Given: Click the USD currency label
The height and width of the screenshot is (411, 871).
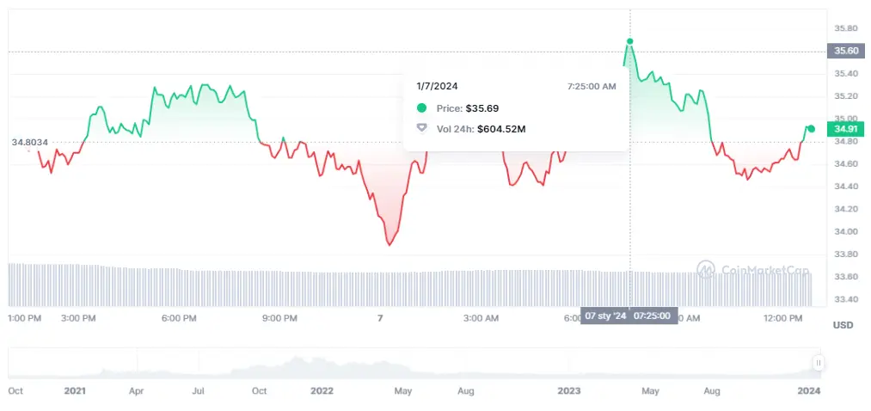Looking at the screenshot, I should [x=842, y=325].
